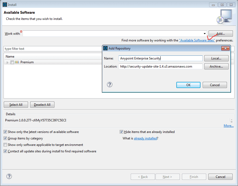Viewport: 238px width, 186px height.
Task: Click the Archive... button
Action: [216, 66]
